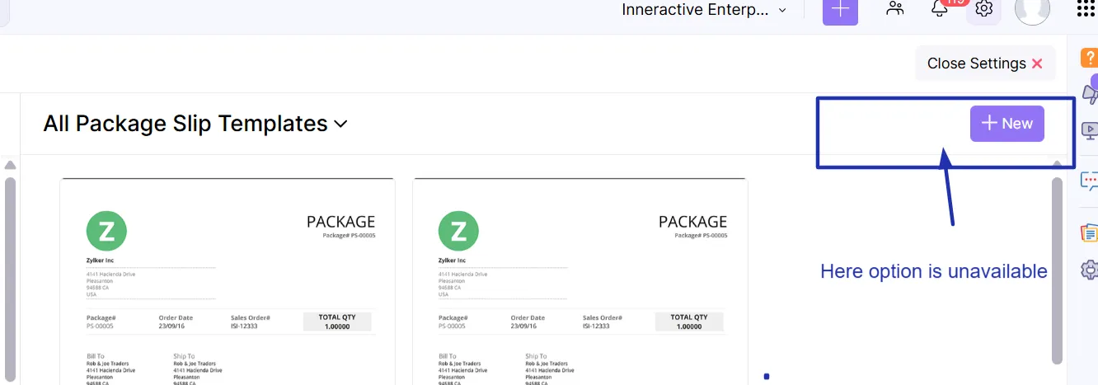Open the announcements megaphone icon
The width and height of the screenshot is (1098, 385).
(x=1089, y=93)
